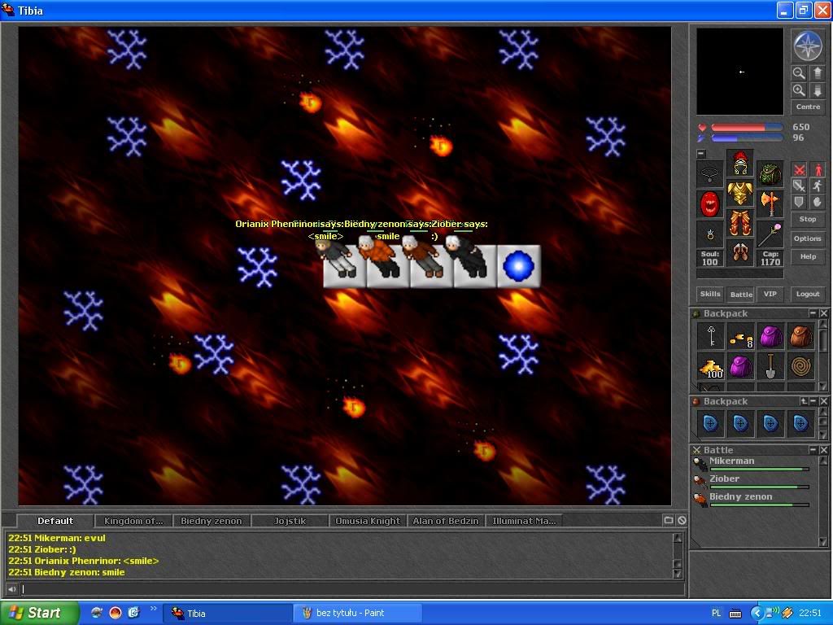Toggle secure mode hand icon

click(817, 202)
